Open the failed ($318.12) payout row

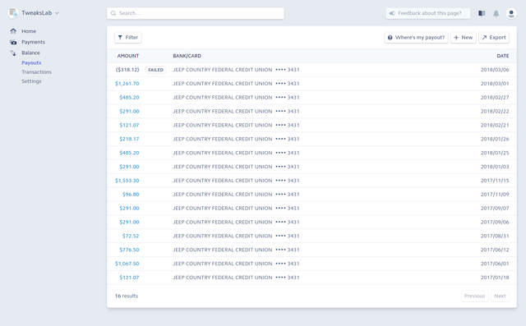point(311,70)
